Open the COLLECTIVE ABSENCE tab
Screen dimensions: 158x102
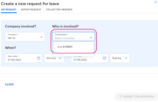click(x=59, y=10)
